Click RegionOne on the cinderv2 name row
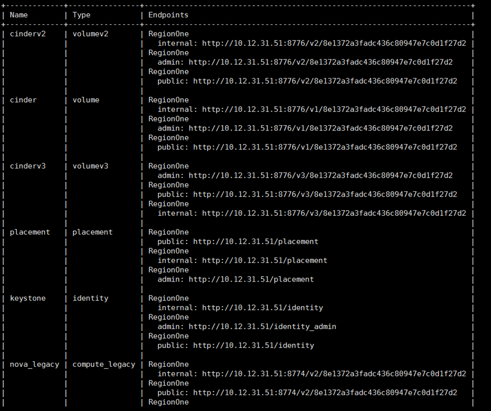Image resolution: width=491 pixels, height=411 pixels. click(168, 34)
